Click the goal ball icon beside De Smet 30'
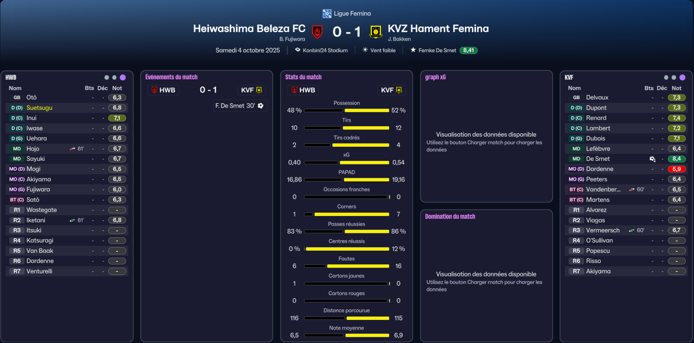 pos(261,106)
